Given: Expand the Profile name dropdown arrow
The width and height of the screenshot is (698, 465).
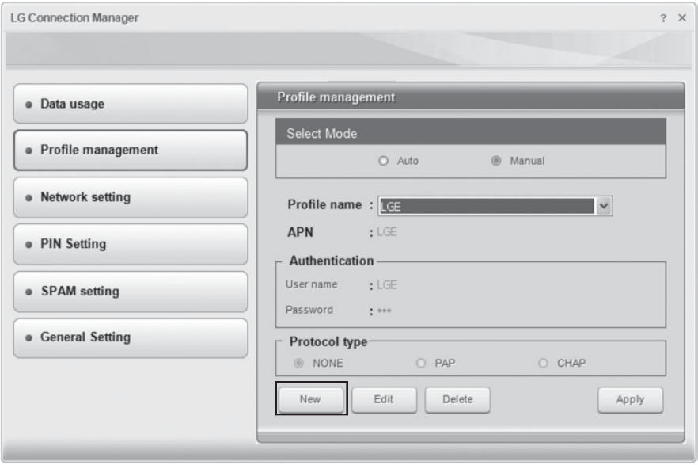Looking at the screenshot, I should 604,206.
